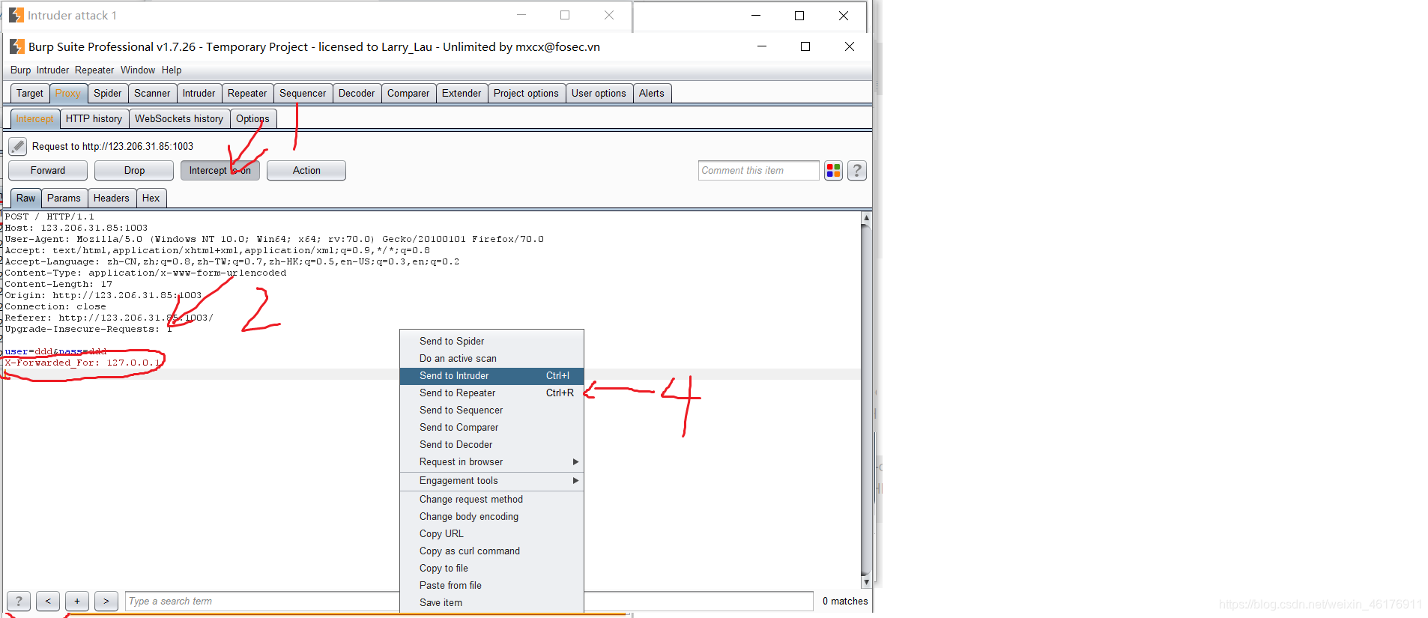The width and height of the screenshot is (1428, 618).
Task: Switch to the Comparer tab
Action: pyautogui.click(x=408, y=94)
